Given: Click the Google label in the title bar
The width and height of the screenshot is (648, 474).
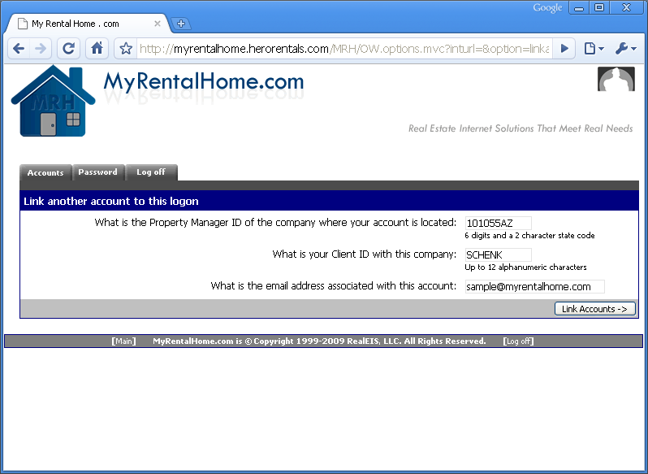Looking at the screenshot, I should (547, 8).
